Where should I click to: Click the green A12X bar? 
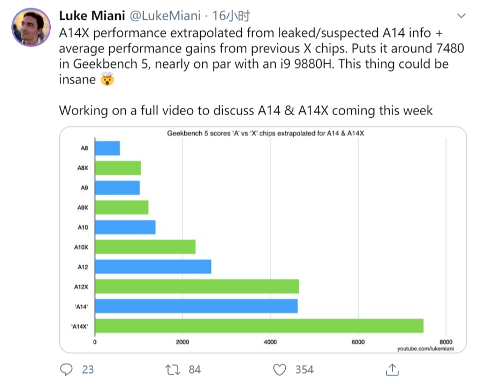[x=196, y=286]
